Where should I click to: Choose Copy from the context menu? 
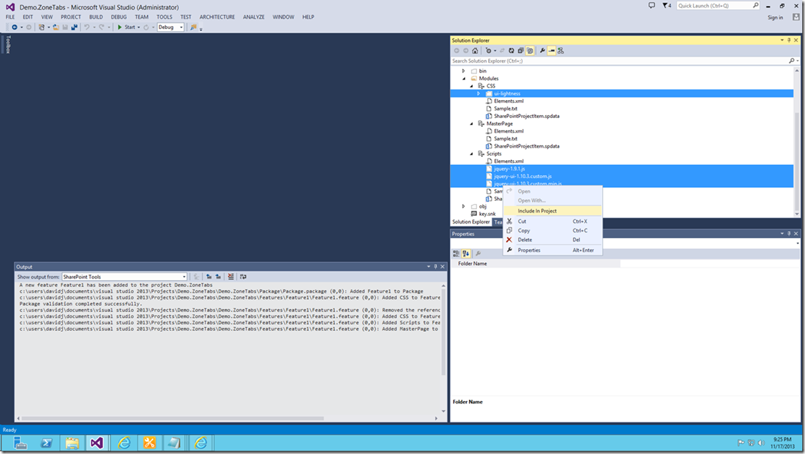[552, 230]
